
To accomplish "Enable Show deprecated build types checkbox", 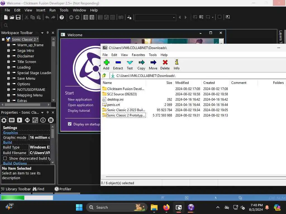I will [x=5, y=158].
